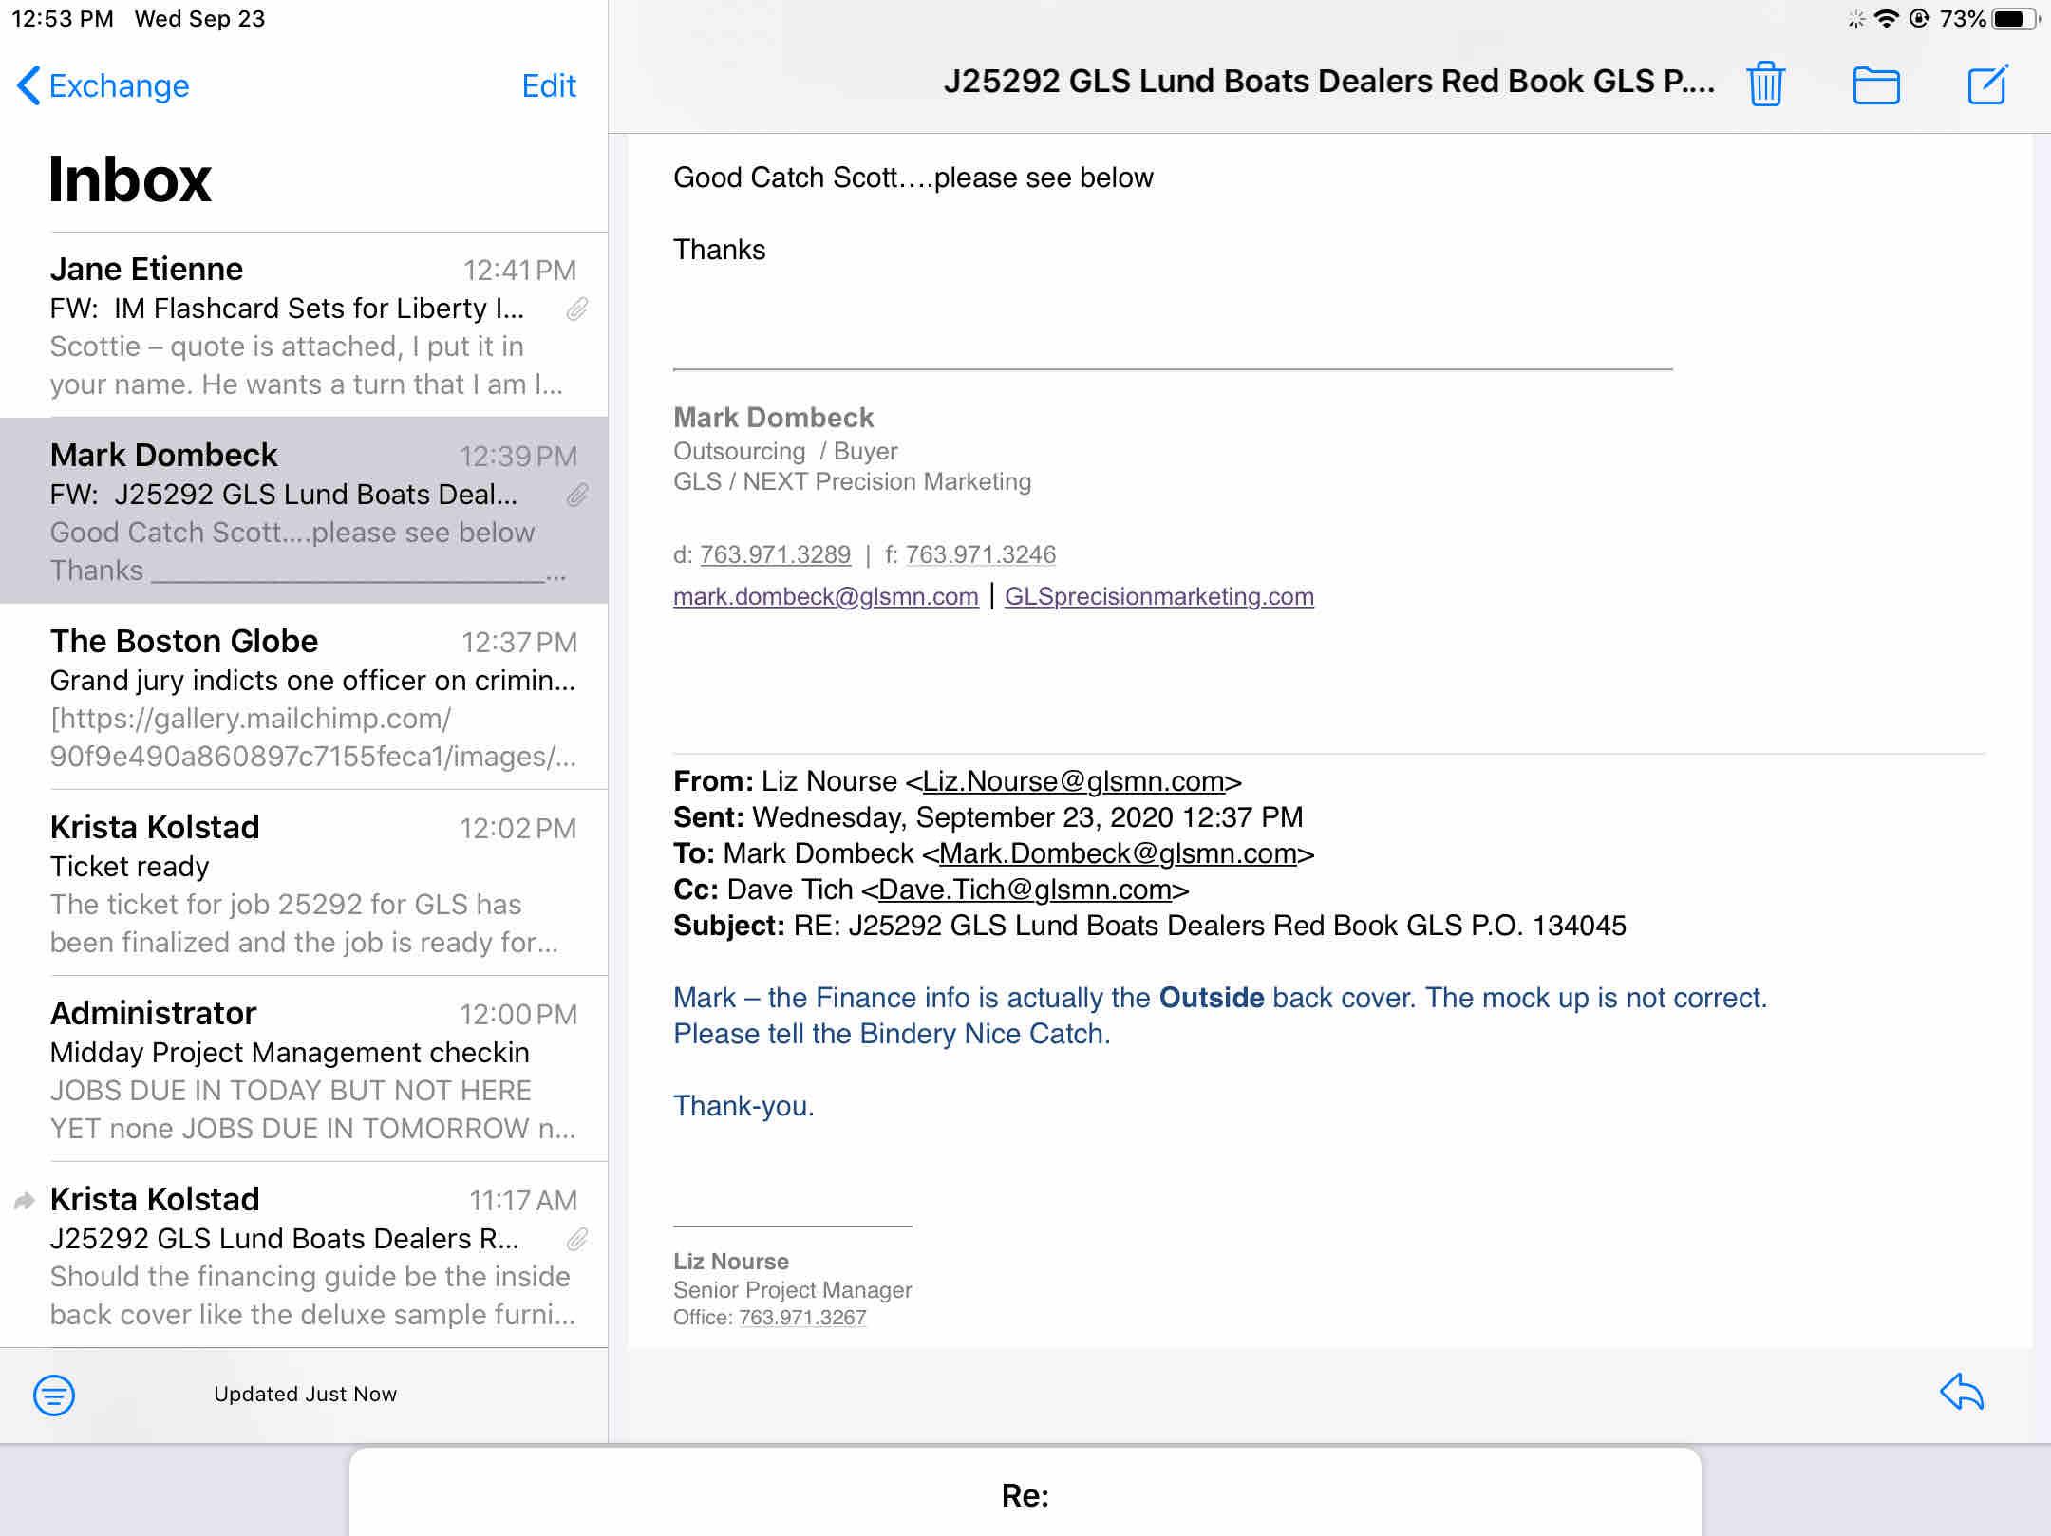This screenshot has width=2051, height=1536.
Task: Tap paperclip icon on Mark Dombeck email
Action: pyautogui.click(x=577, y=495)
